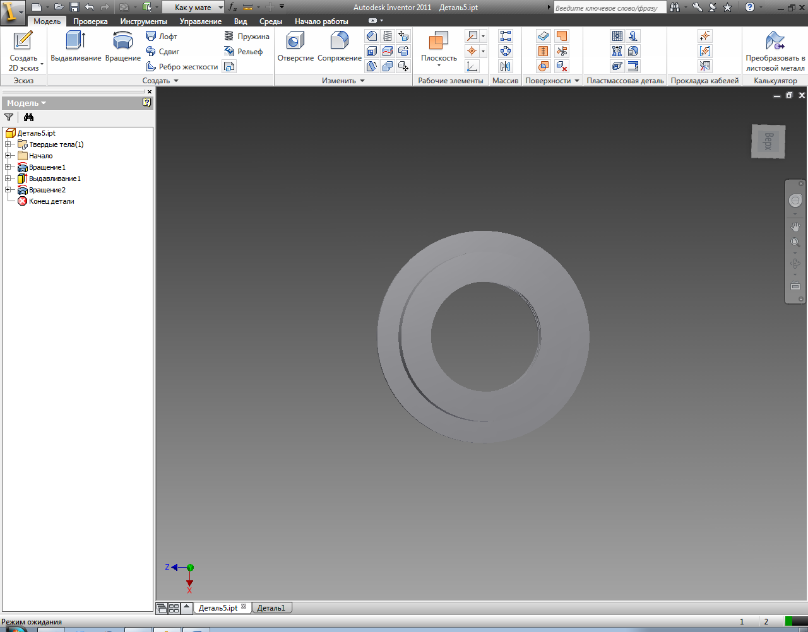The image size is (808, 632).
Task: Click the UCS icon in Рабочие элементы
Action: tap(472, 66)
